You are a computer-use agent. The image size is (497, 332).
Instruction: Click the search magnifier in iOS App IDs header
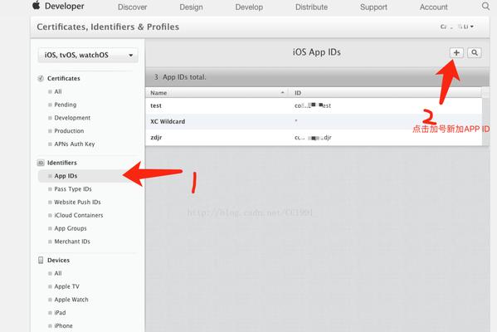(474, 52)
